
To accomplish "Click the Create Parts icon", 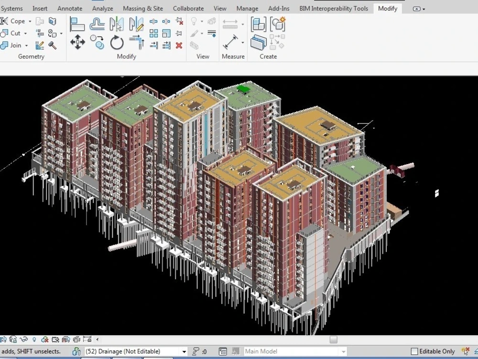I will (x=258, y=43).
